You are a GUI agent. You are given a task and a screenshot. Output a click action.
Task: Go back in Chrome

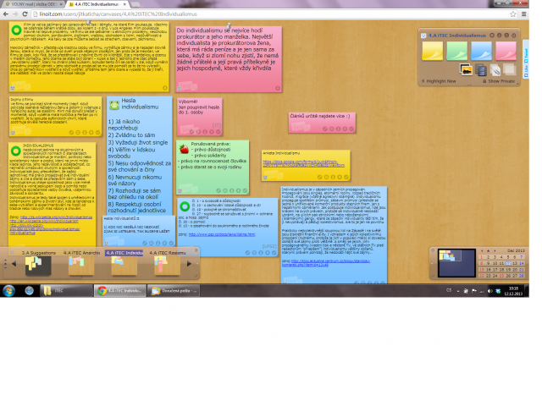tap(6, 14)
